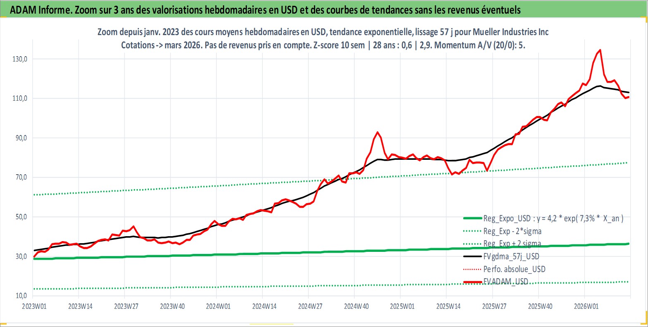This screenshot has width=648, height=327.
Task: Click the ADAM Informe title banner
Action: pos(324,10)
